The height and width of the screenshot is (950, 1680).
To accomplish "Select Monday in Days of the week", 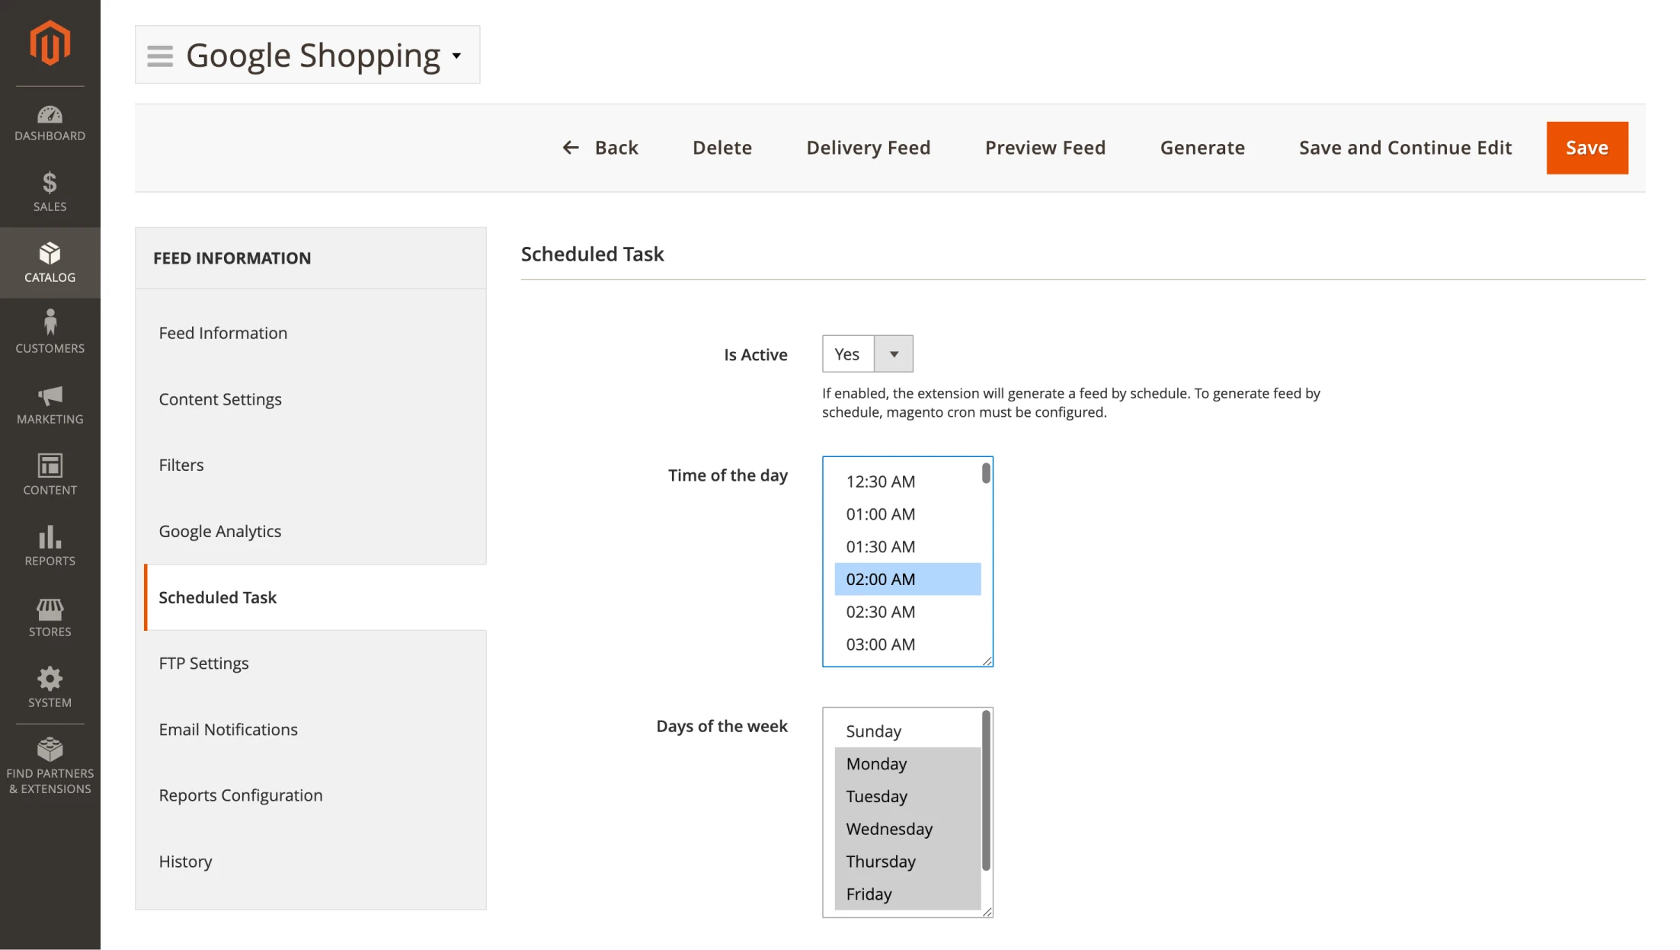I will click(906, 763).
